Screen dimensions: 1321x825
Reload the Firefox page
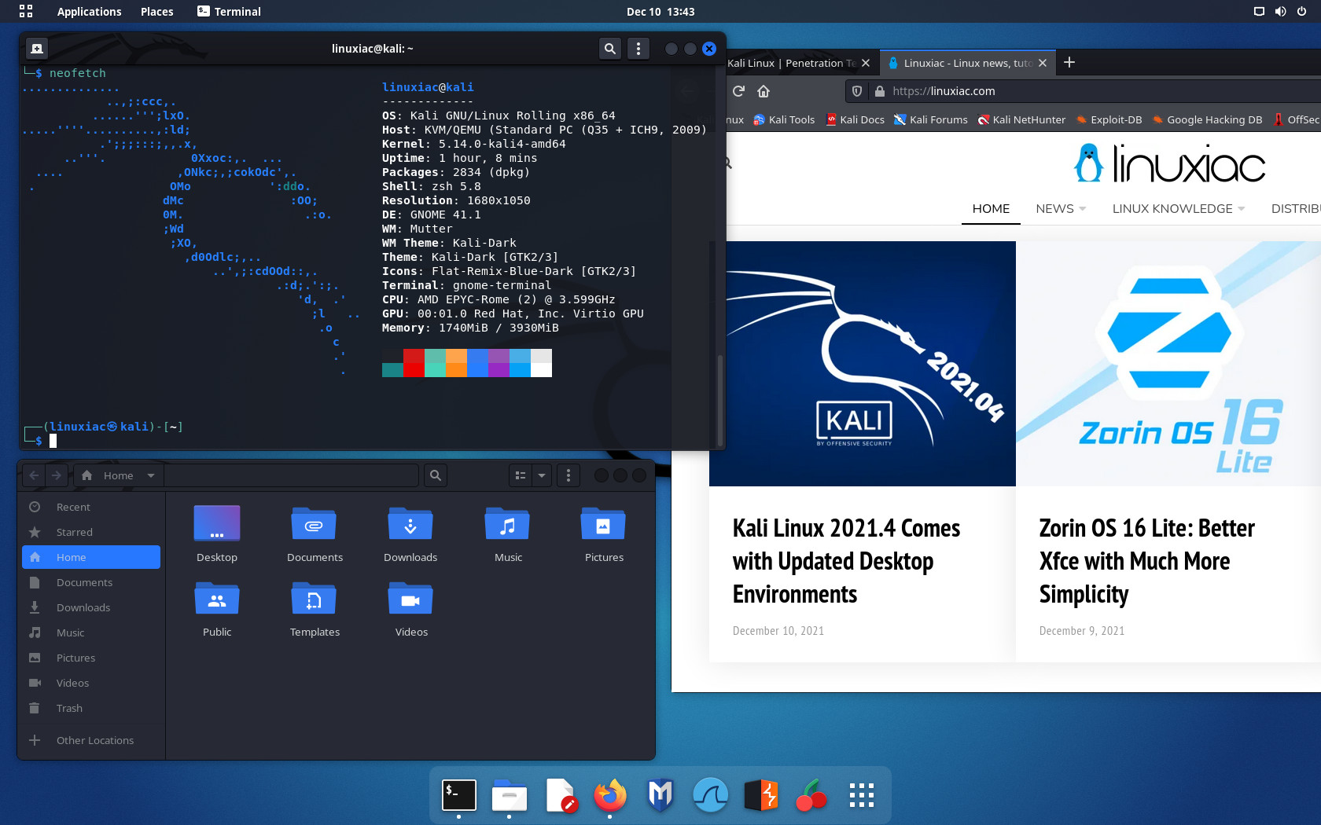point(738,91)
